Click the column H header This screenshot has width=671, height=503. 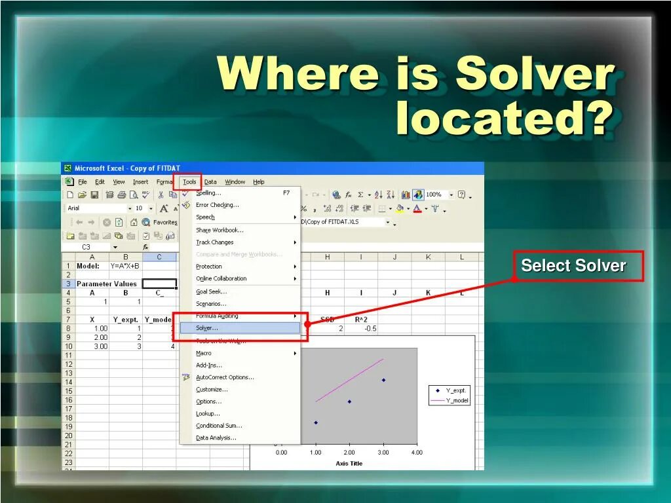328,257
